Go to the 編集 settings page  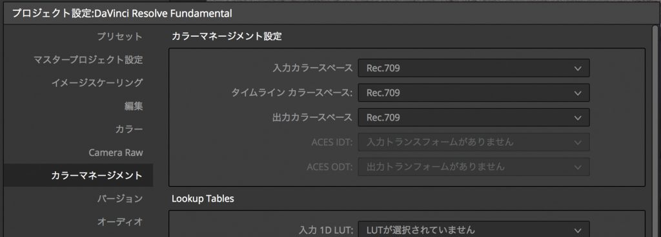coord(134,106)
